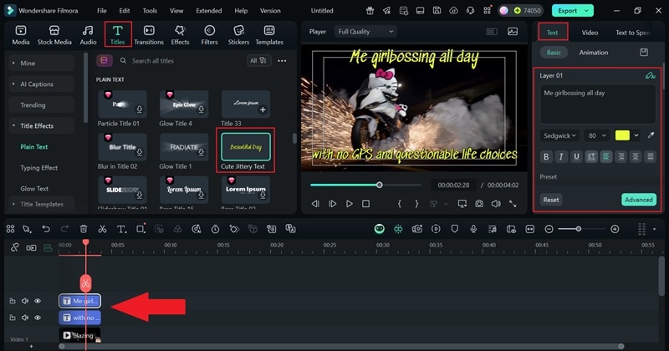Toggle underline text formatting
The image size is (669, 351).
pos(576,157)
